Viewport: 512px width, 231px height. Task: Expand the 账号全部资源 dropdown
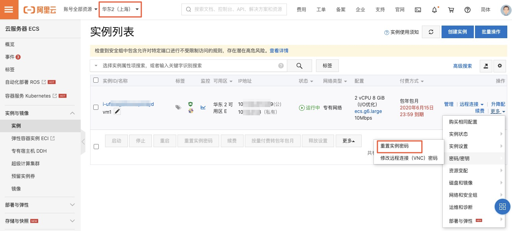click(x=80, y=9)
